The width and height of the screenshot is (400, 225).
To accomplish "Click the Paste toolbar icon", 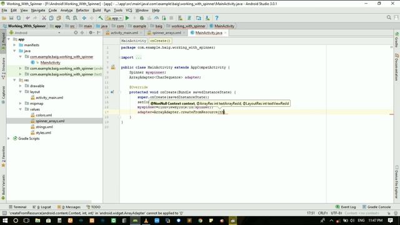I will coord(59,18).
